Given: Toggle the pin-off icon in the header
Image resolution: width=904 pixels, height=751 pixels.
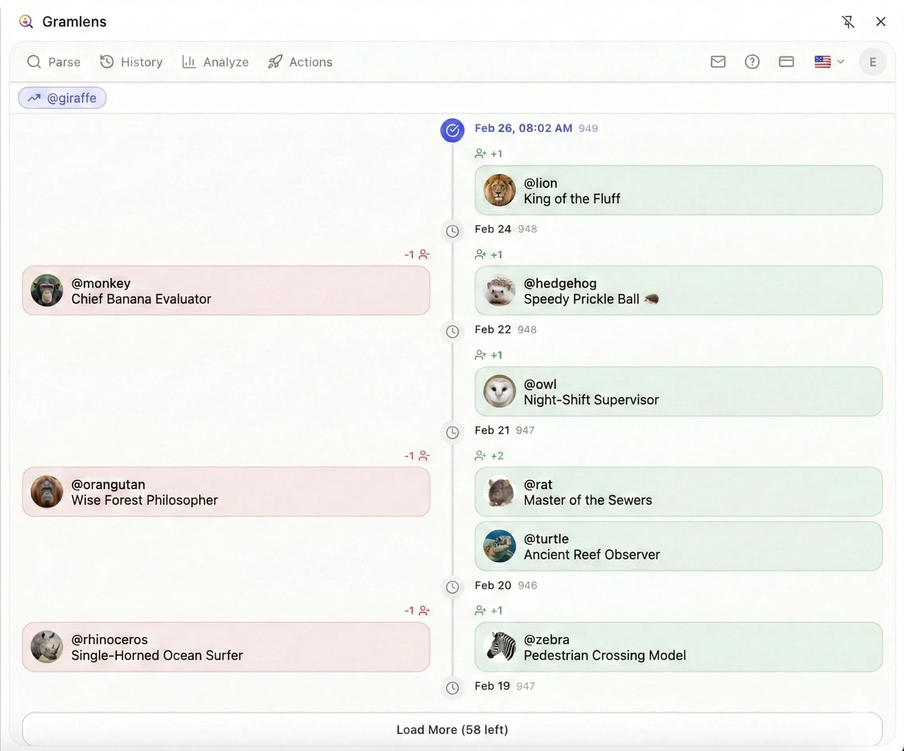Looking at the screenshot, I should tap(848, 21).
